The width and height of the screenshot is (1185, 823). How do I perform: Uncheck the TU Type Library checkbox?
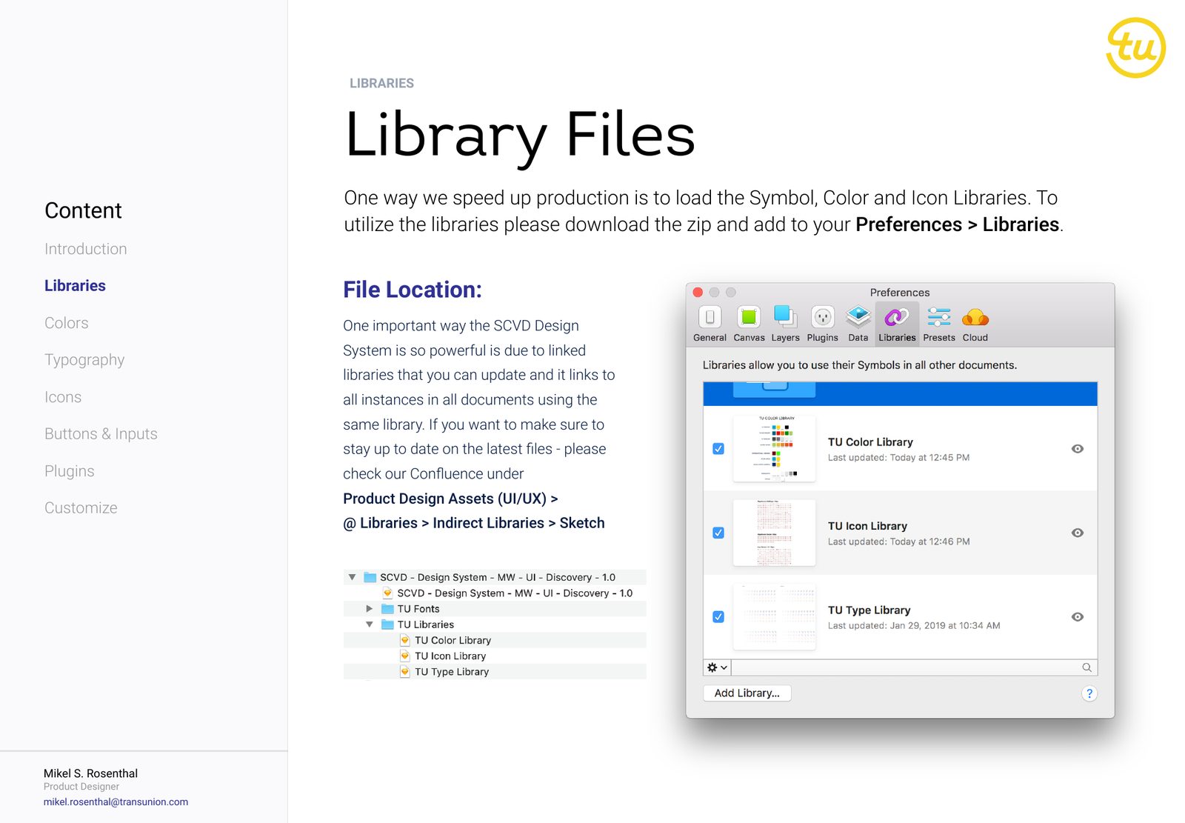(x=718, y=617)
